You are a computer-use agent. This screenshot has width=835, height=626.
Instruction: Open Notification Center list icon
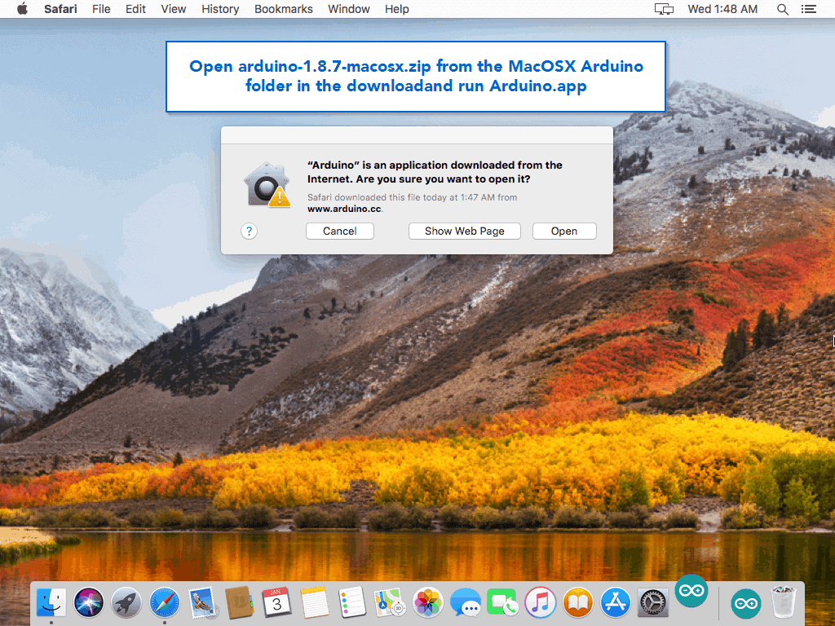pos(808,9)
